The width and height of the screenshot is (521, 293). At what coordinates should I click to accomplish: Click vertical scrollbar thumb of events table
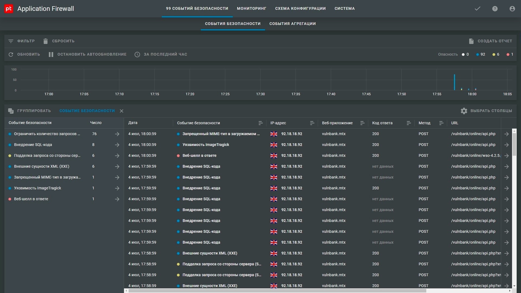point(514,144)
